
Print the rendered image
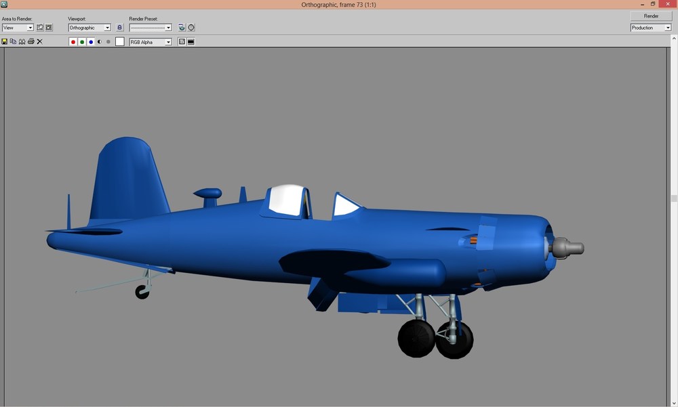[x=31, y=41]
